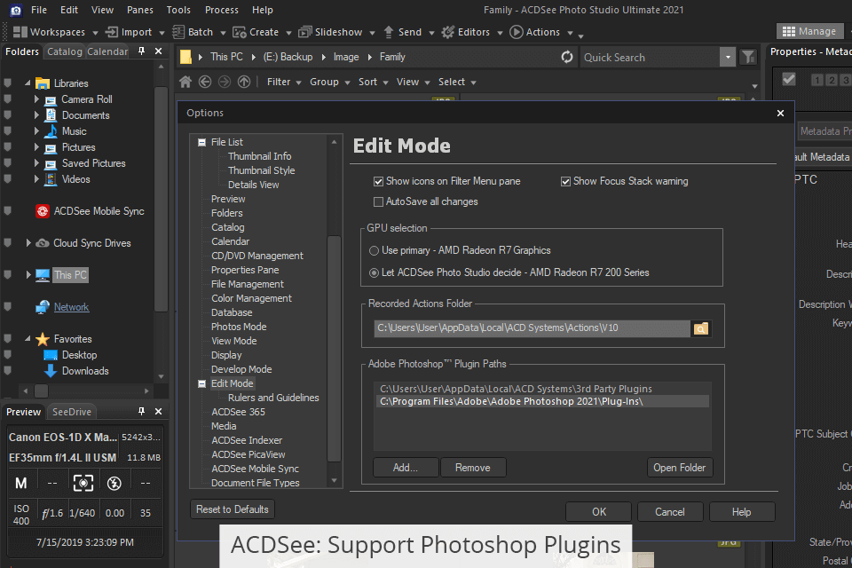Click the filter funnel icon beside Quick Search
852x568 pixels.
coord(748,57)
